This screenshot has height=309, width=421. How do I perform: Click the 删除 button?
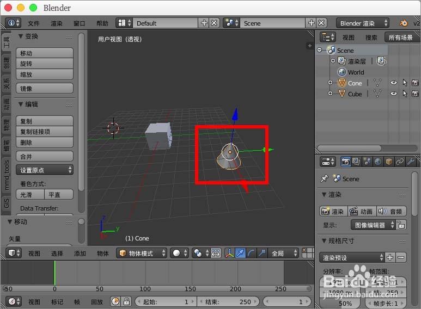pyautogui.click(x=45, y=143)
